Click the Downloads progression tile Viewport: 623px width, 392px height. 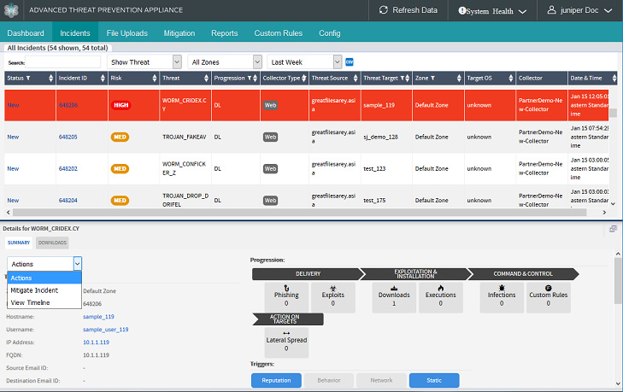click(x=394, y=295)
